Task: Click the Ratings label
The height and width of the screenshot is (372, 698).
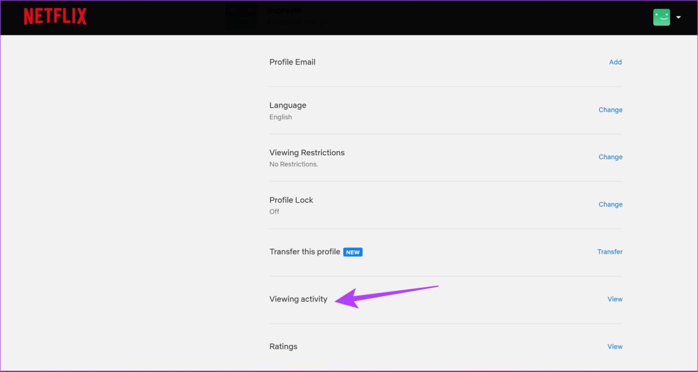Action: tap(283, 347)
